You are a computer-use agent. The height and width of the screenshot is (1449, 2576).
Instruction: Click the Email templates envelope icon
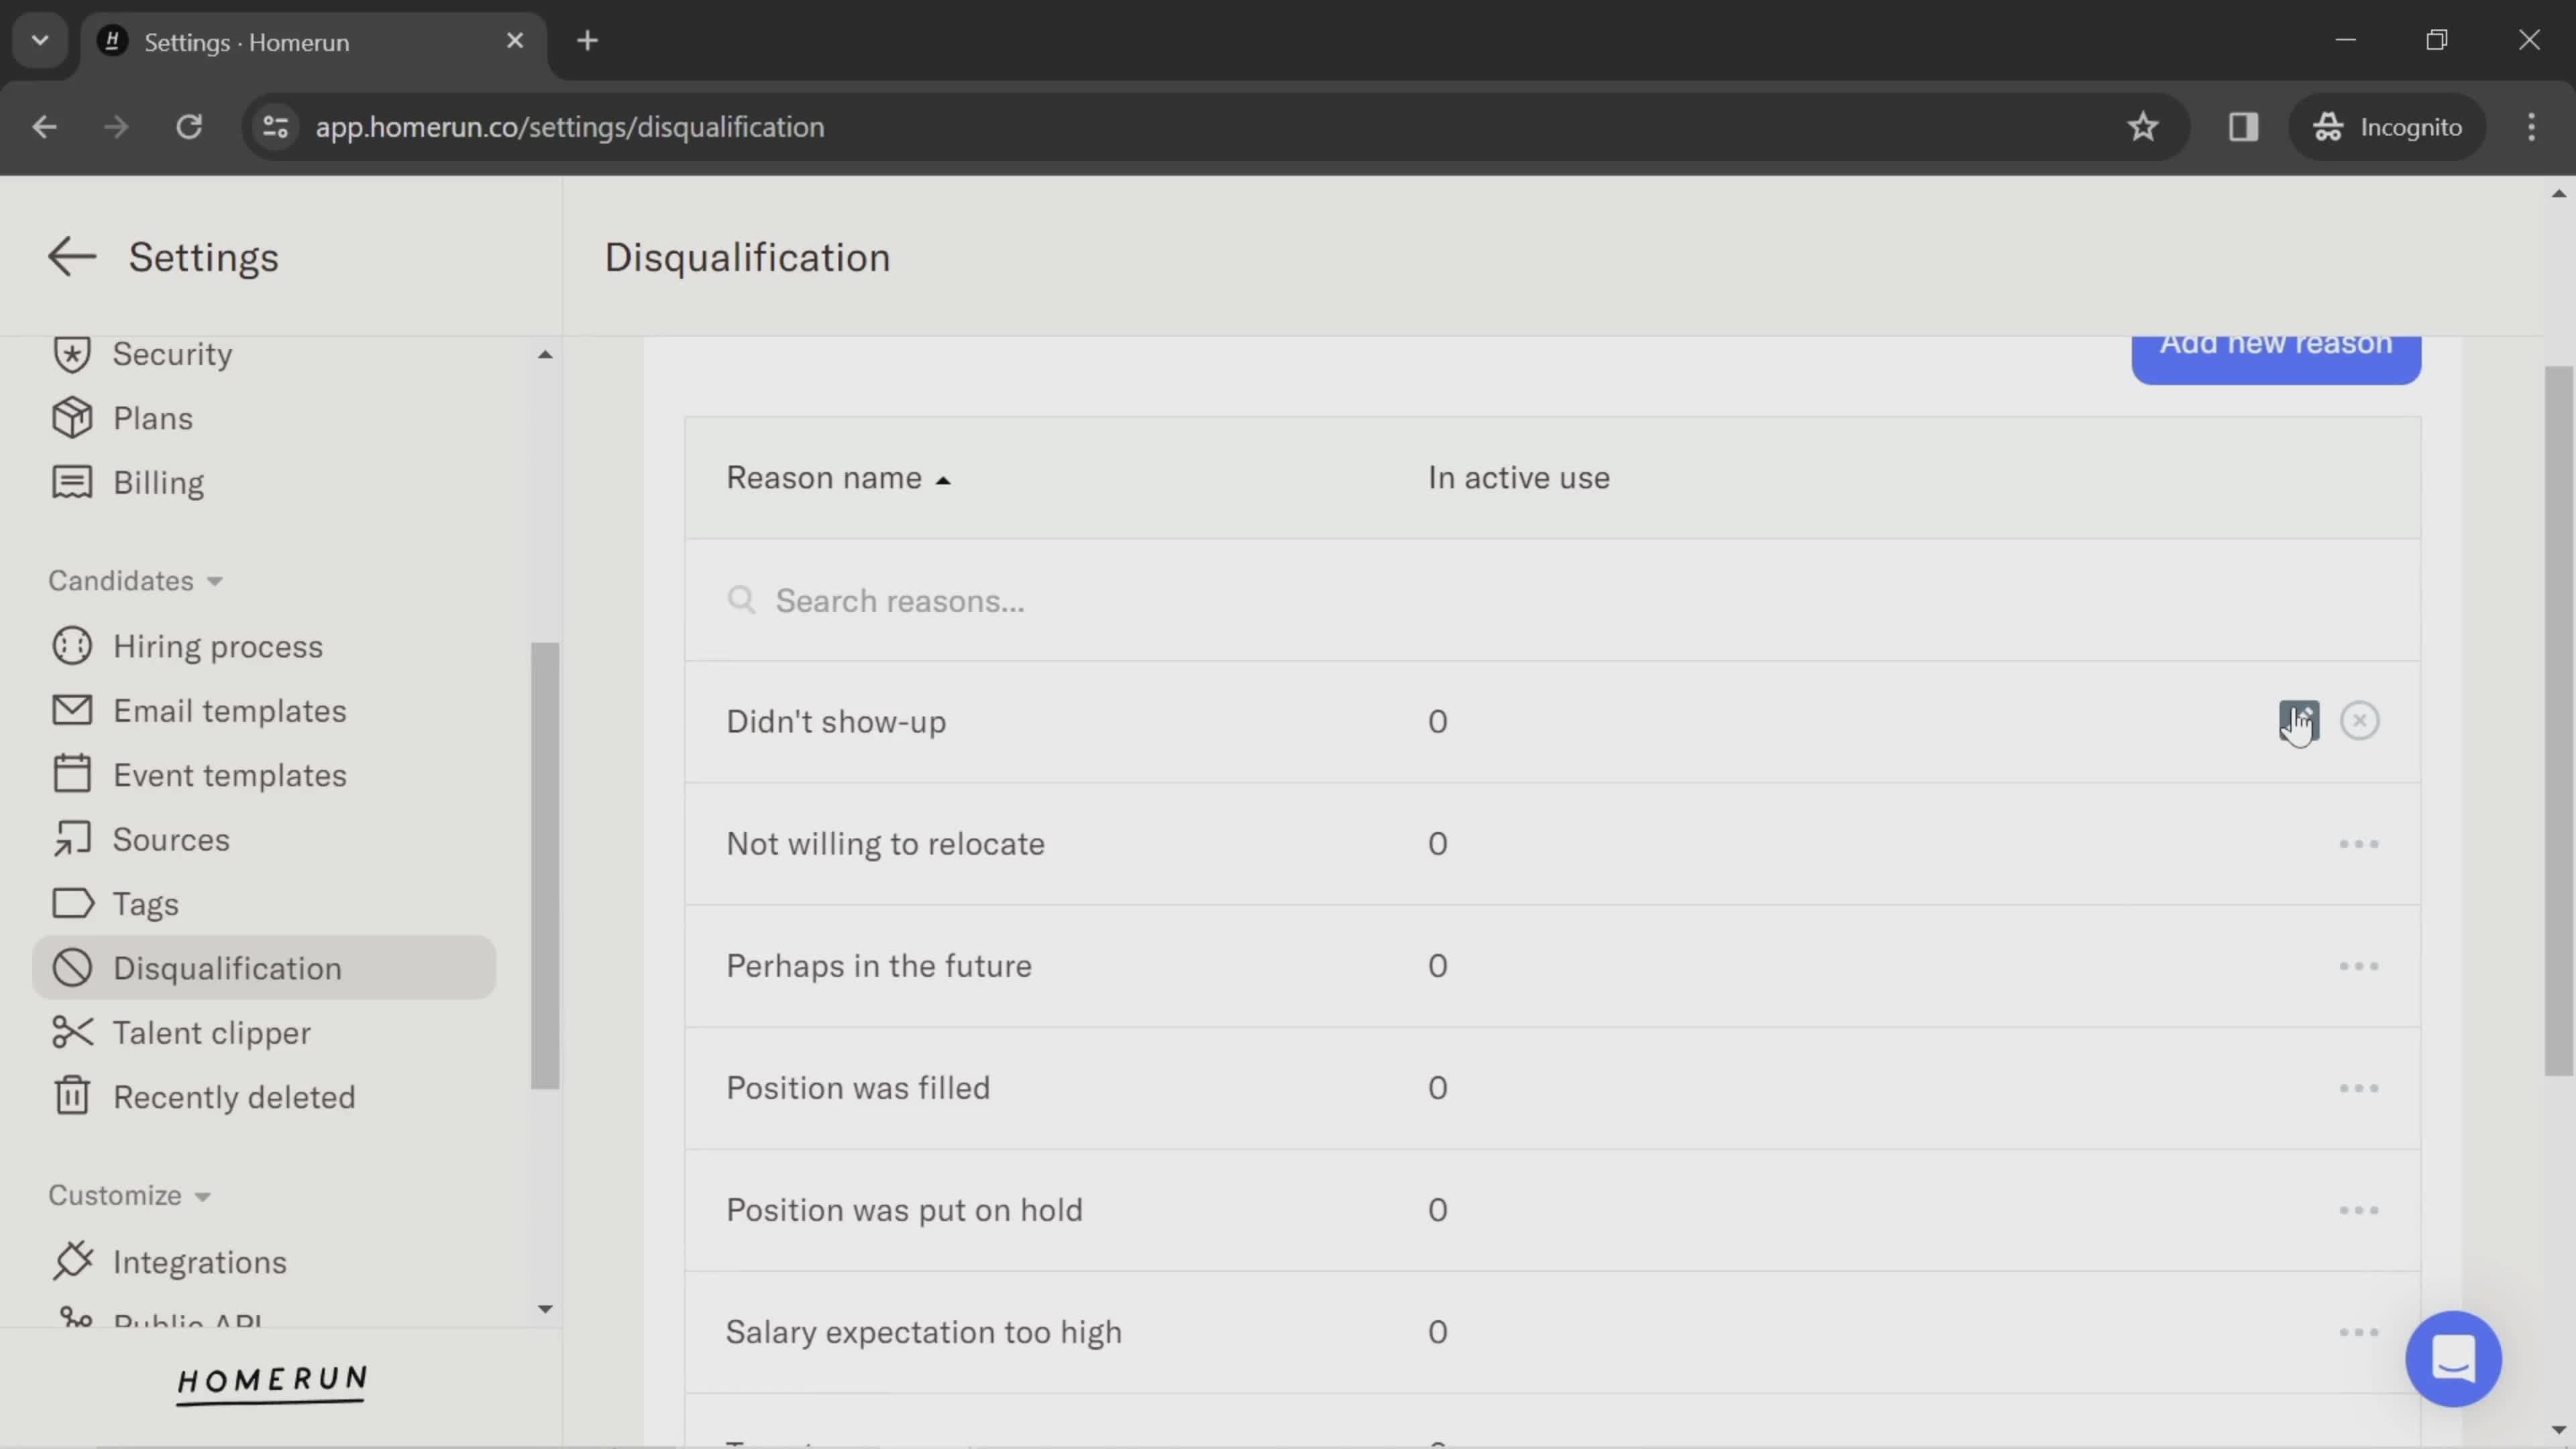click(72, 710)
